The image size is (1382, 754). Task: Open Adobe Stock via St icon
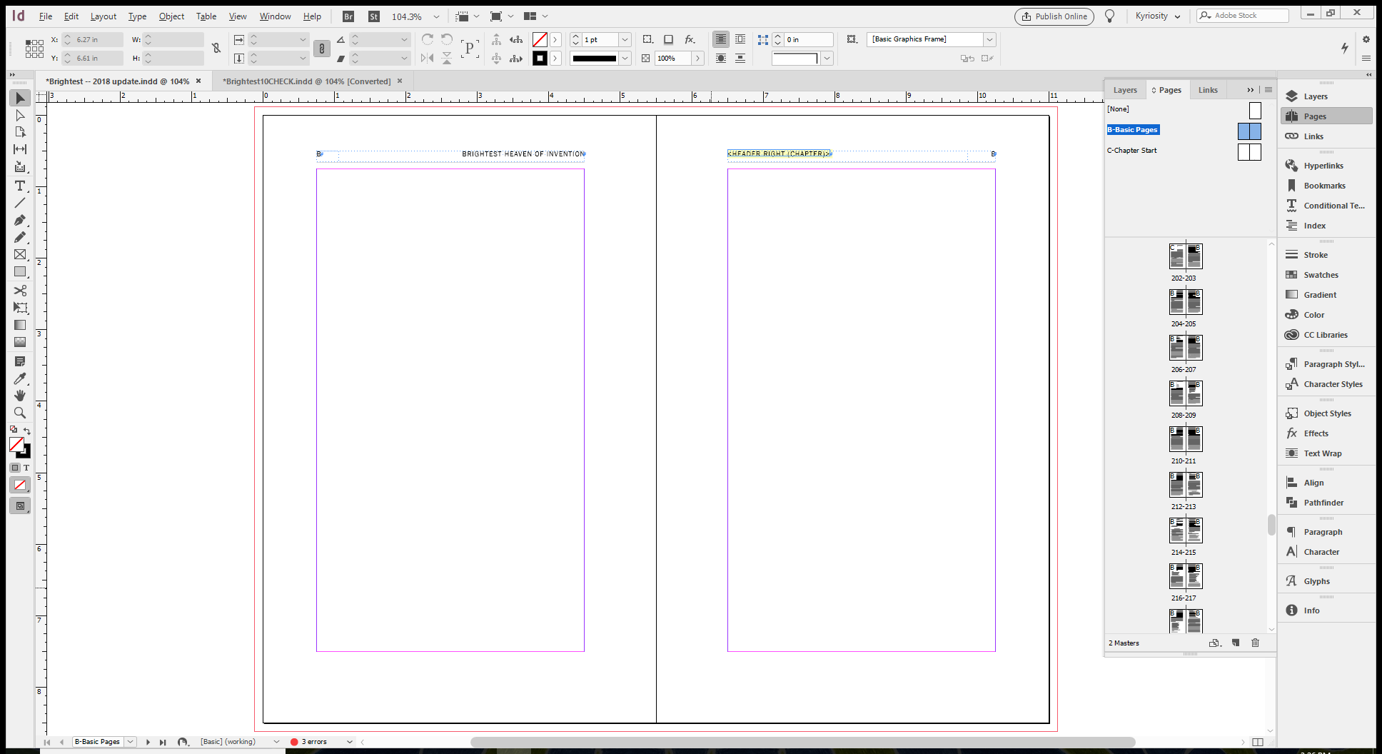374,16
